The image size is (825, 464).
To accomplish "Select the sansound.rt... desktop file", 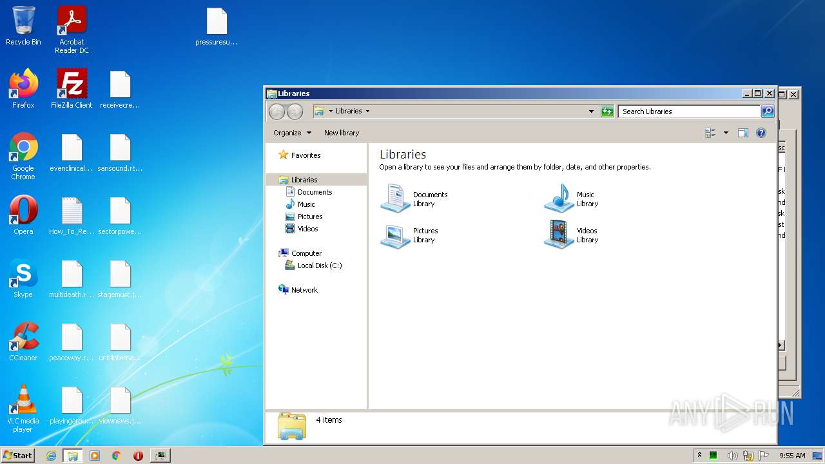I will (120, 152).
